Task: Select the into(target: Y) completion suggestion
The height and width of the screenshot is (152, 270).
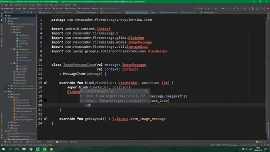Action: tap(115, 91)
